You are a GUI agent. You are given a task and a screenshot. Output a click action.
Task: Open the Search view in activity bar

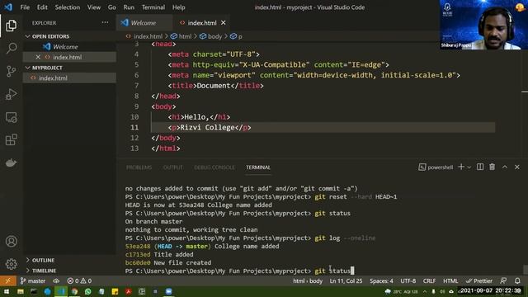[11, 48]
